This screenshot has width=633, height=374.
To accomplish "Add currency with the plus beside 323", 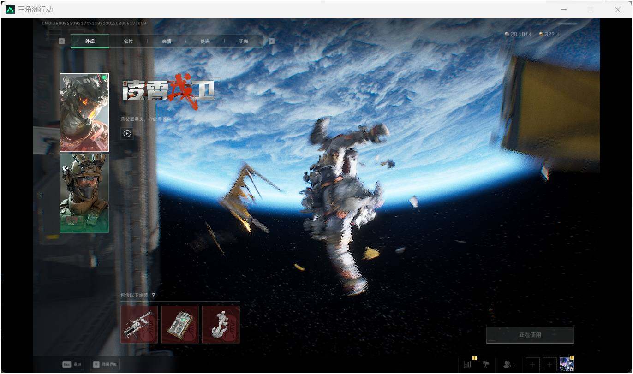I will 559,34.
